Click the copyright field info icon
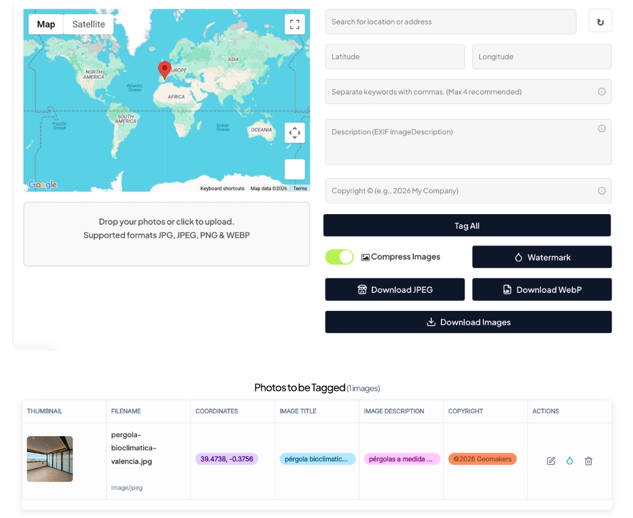633x518 pixels. (601, 191)
